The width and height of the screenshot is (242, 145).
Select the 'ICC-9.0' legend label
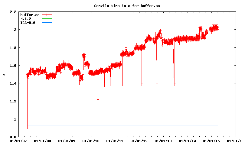coord(28,23)
